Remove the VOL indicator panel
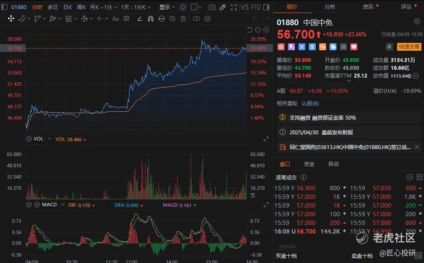The image size is (424, 263). point(29,139)
